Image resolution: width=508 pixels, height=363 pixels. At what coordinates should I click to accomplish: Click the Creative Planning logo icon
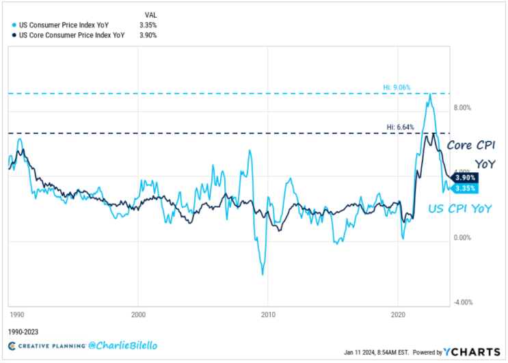pos(12,346)
